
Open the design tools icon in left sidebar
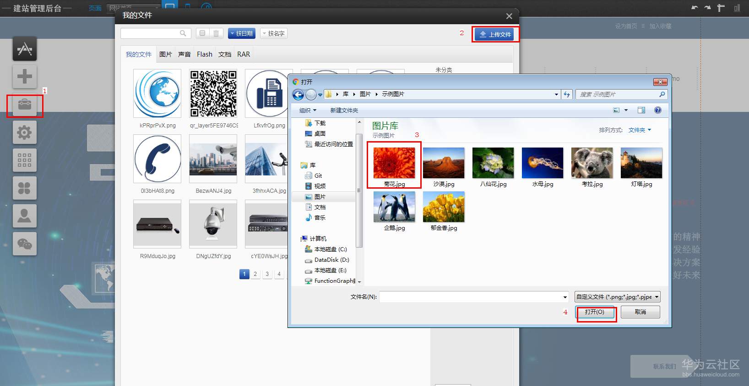point(25,49)
